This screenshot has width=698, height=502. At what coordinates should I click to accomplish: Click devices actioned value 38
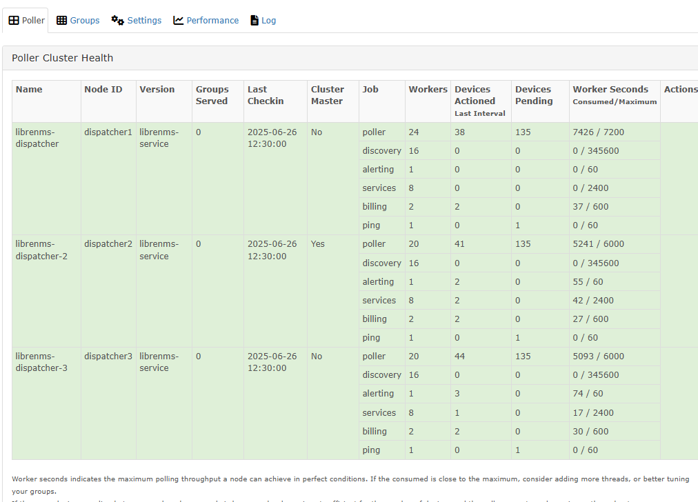point(459,132)
